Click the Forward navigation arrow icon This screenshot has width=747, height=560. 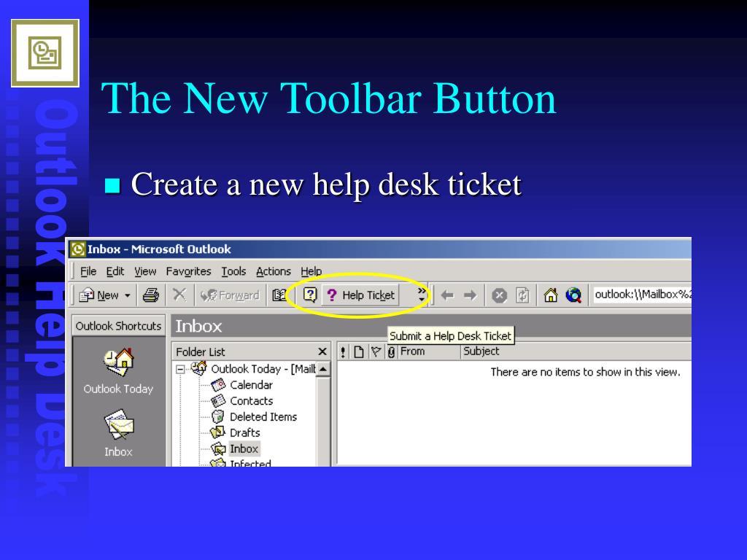click(471, 296)
